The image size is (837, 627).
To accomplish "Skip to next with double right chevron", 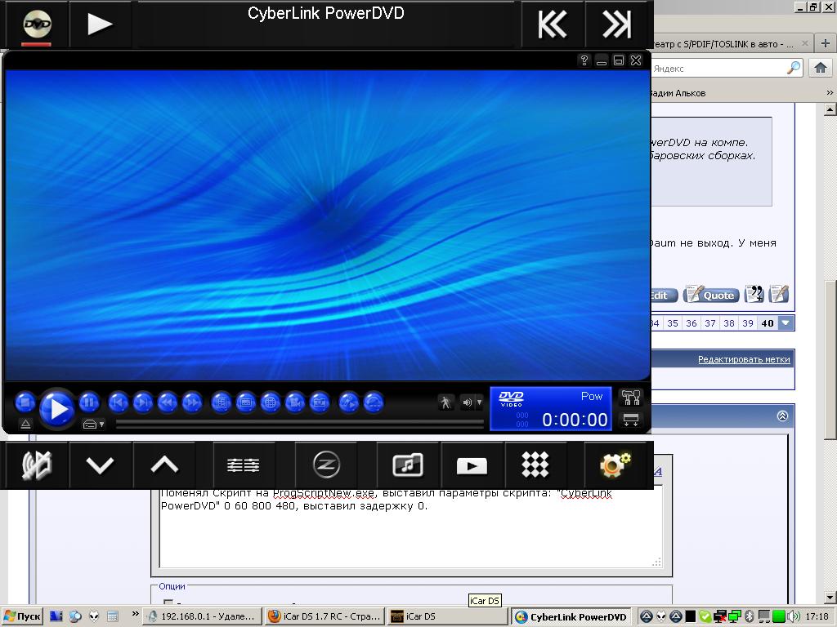I will tap(616, 24).
